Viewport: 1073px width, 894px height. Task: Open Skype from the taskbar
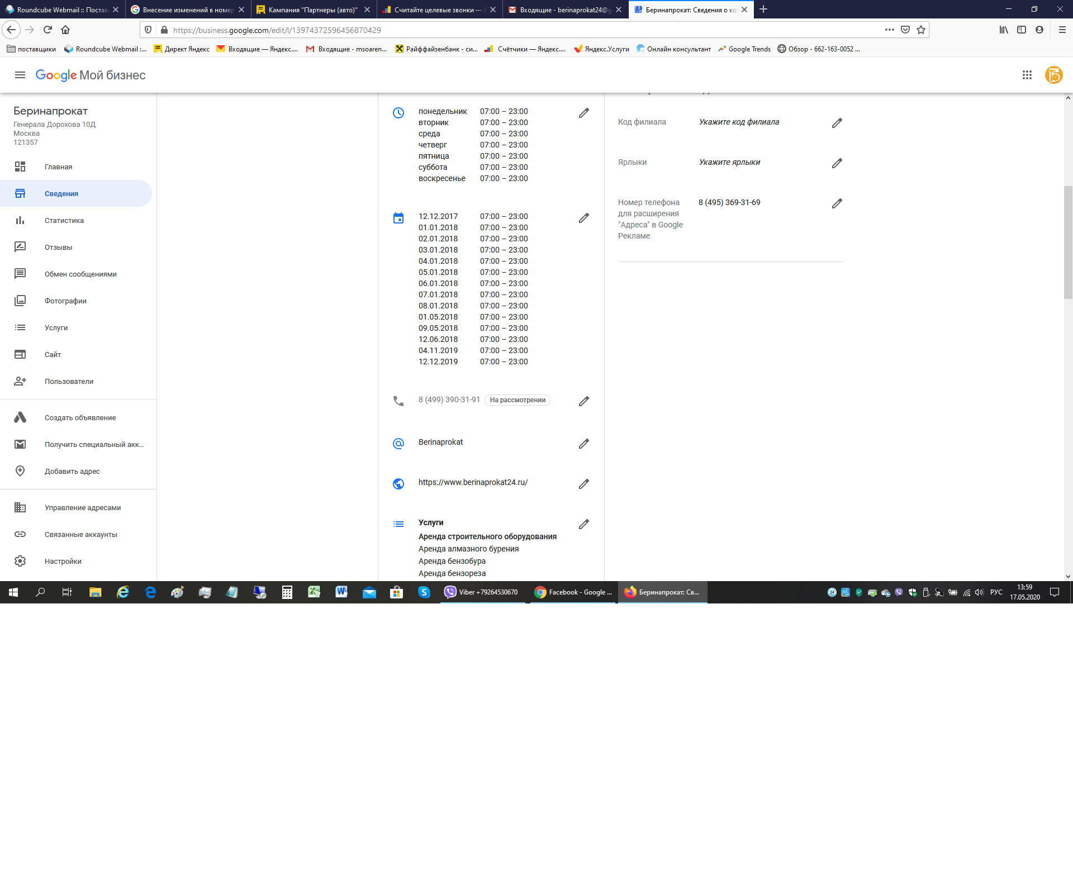(x=424, y=592)
